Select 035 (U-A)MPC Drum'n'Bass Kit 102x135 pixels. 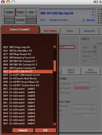[x=28, y=82]
